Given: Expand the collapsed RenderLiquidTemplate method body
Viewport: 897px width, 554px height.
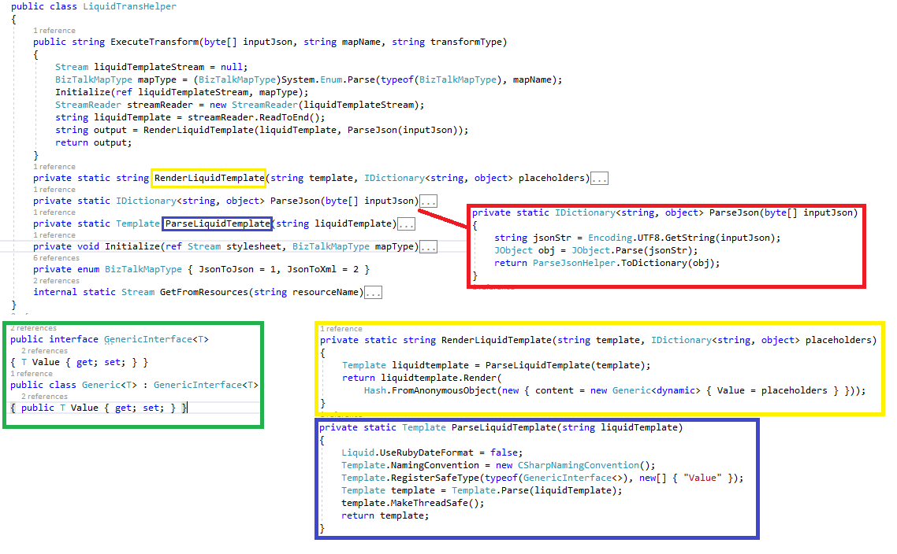Looking at the screenshot, I should [x=599, y=177].
